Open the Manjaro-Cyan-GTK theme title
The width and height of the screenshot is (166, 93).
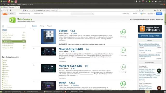(x=70, y=66)
